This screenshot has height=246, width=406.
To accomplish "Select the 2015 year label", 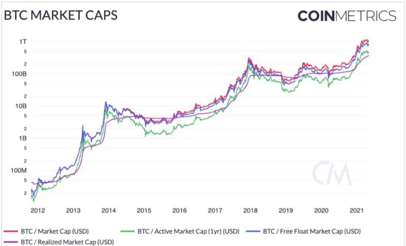I will [145, 210].
